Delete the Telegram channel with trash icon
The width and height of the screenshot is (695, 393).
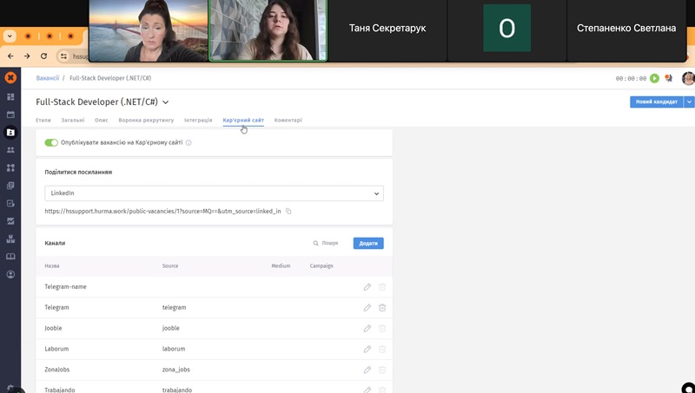382,307
